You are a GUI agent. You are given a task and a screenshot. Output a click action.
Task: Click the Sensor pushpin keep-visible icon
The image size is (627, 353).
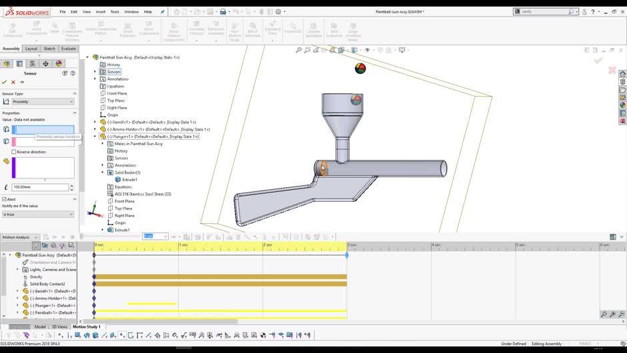tap(22, 82)
